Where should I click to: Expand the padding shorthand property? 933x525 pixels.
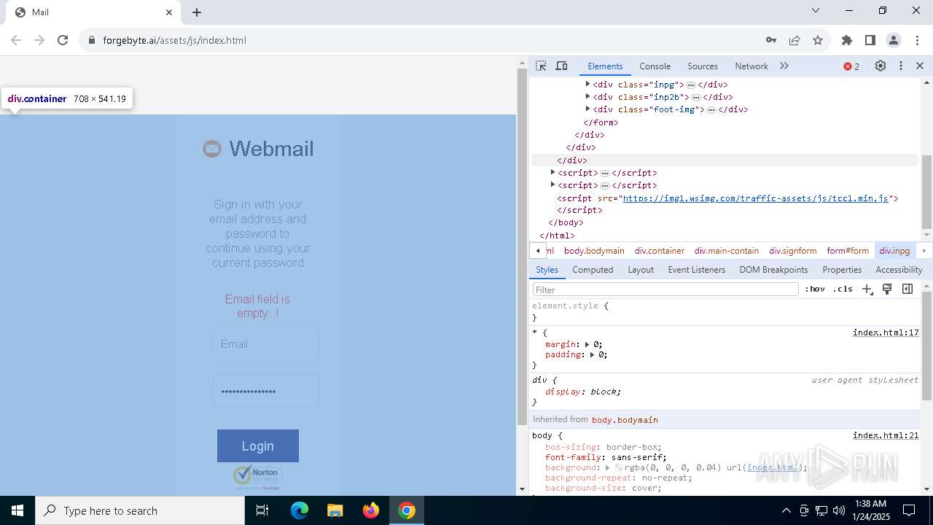(593, 354)
